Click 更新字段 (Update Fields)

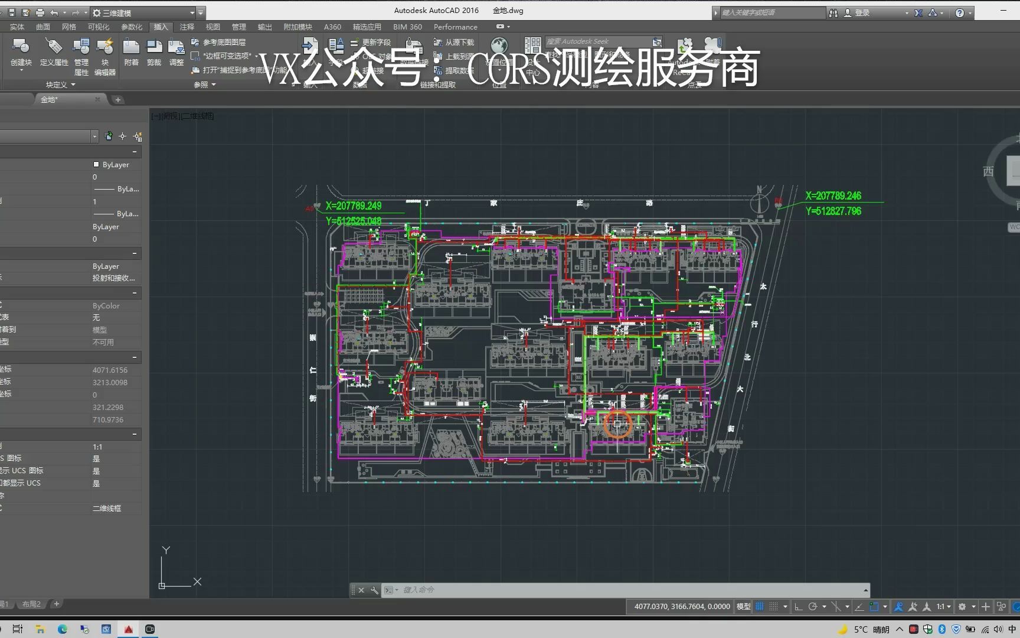[x=371, y=42]
